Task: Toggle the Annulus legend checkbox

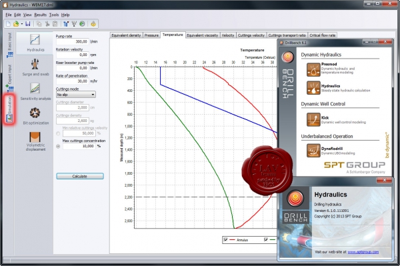Action: (x=225, y=240)
